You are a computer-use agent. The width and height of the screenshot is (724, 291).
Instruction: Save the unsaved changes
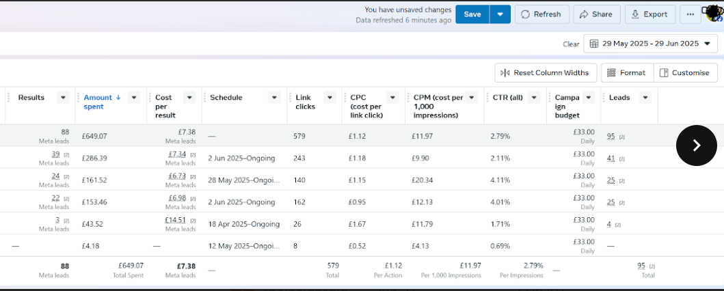472,14
